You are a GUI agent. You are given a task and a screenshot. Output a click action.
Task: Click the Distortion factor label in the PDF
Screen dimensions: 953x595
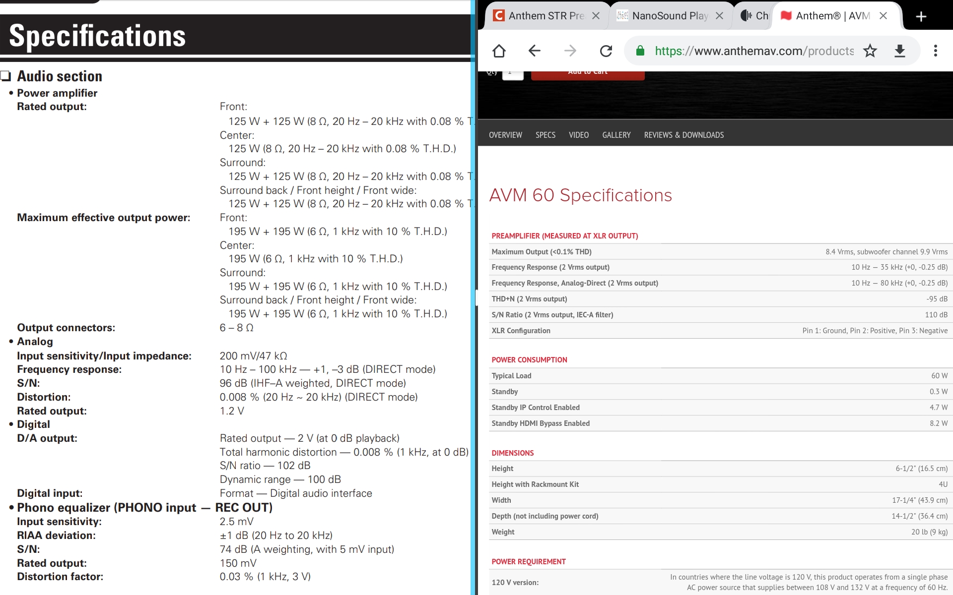pos(60,577)
